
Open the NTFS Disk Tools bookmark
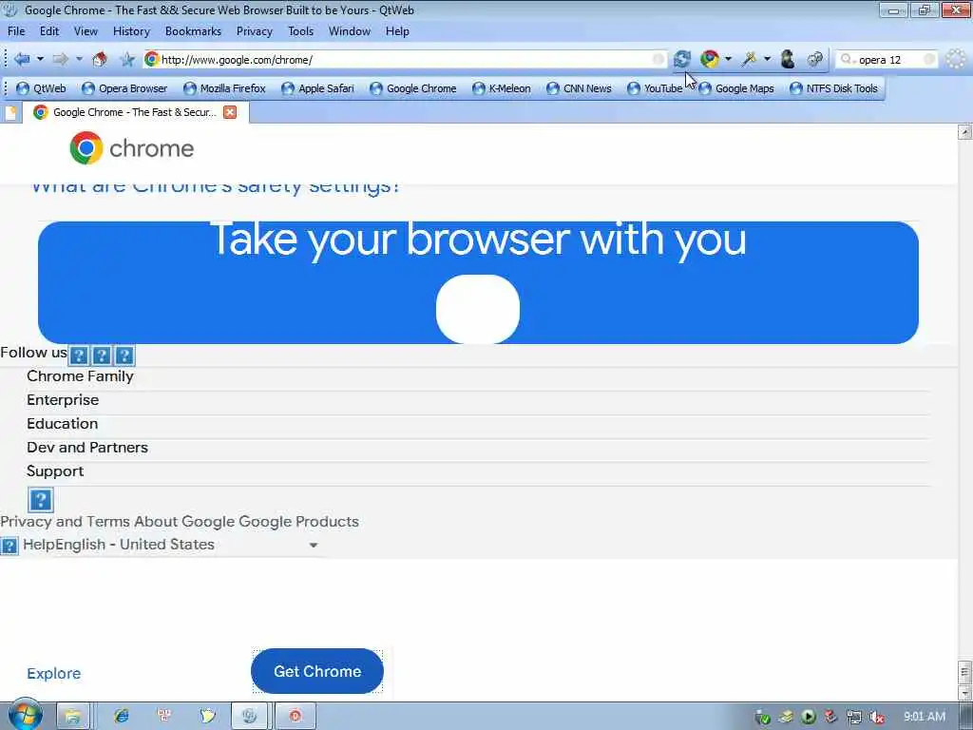[833, 88]
